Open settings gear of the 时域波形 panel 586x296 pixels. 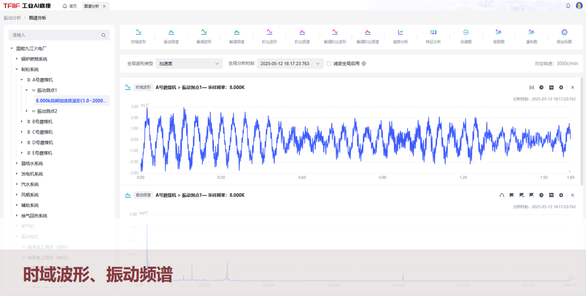tap(561, 87)
